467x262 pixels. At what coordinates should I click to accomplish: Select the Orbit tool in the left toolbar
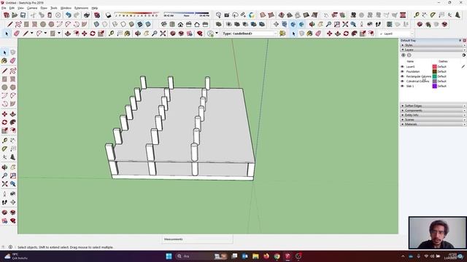click(x=4, y=167)
